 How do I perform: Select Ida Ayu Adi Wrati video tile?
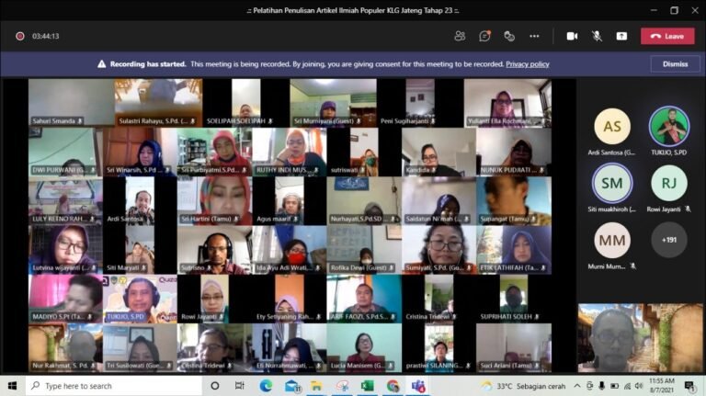click(290, 250)
